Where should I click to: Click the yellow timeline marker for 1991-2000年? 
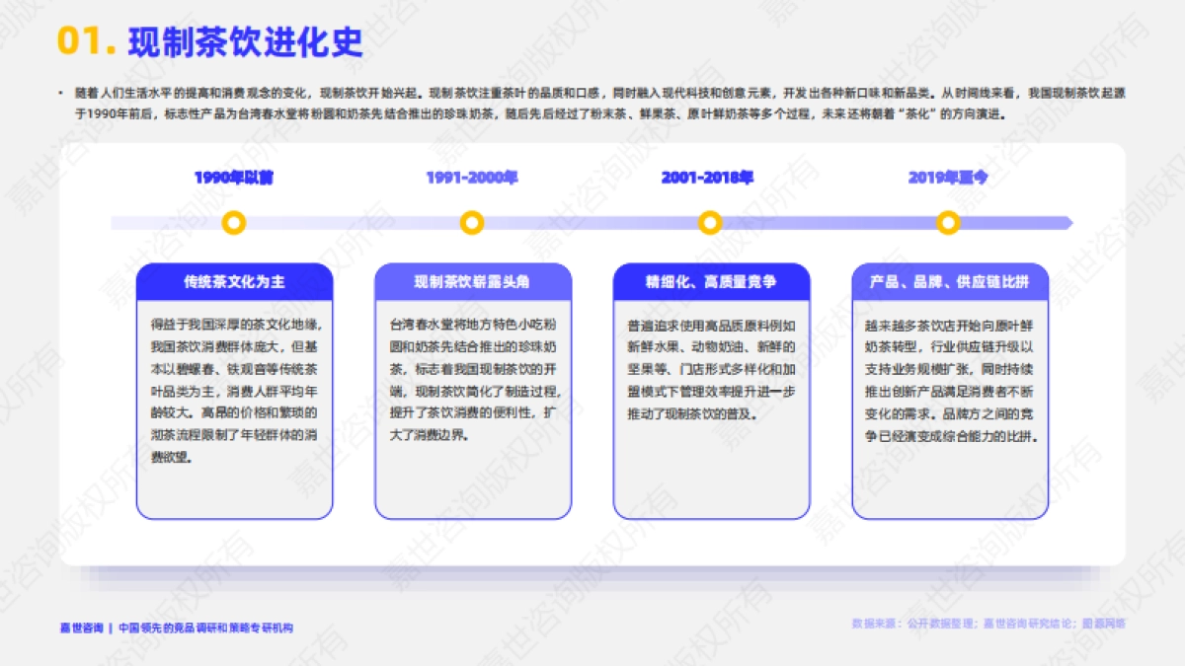pos(473,223)
